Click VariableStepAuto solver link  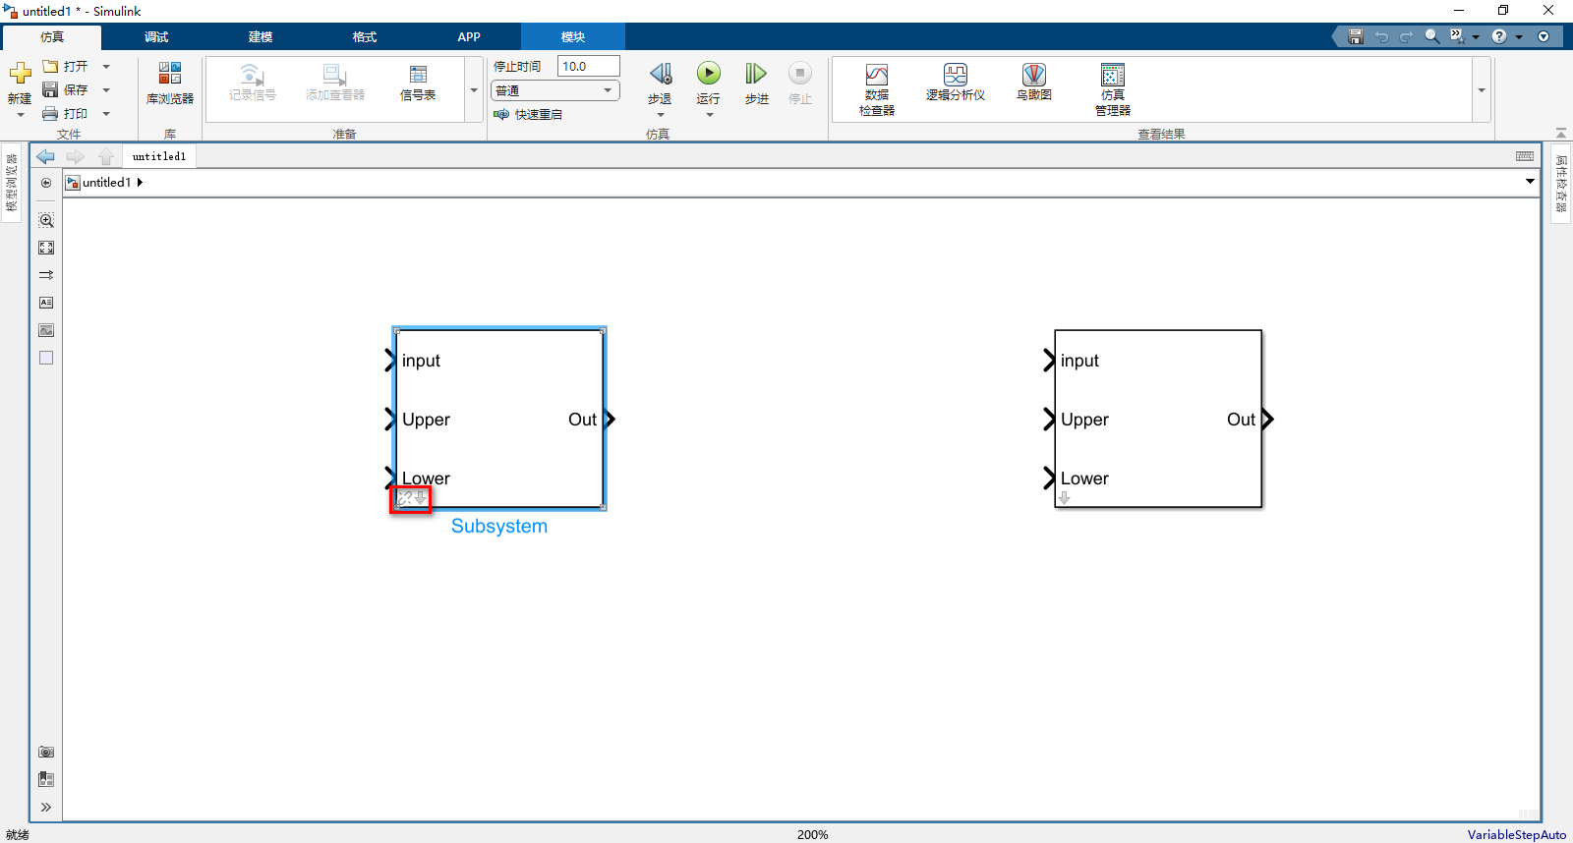1516,834
